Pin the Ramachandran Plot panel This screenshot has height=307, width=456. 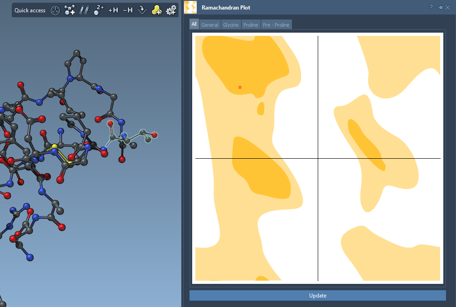coord(439,8)
